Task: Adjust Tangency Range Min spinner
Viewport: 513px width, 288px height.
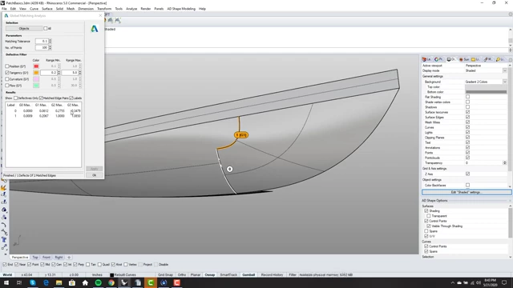Action: (59, 73)
